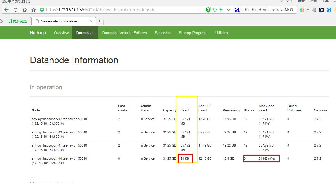The height and width of the screenshot is (183, 336).
Task: Click into the hdfs dfsadmin search box
Action: 265,10
